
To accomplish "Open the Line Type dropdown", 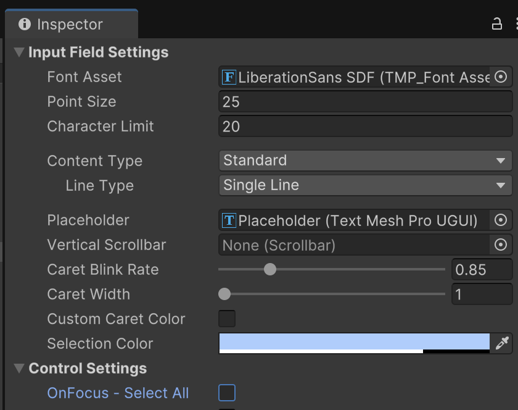I will (365, 185).
